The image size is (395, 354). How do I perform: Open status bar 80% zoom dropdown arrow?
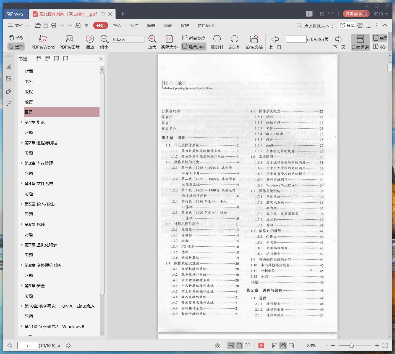326,345
